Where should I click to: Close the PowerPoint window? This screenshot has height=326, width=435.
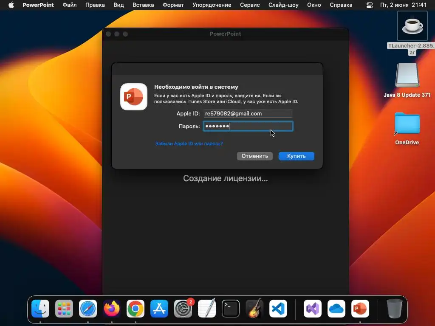108,34
